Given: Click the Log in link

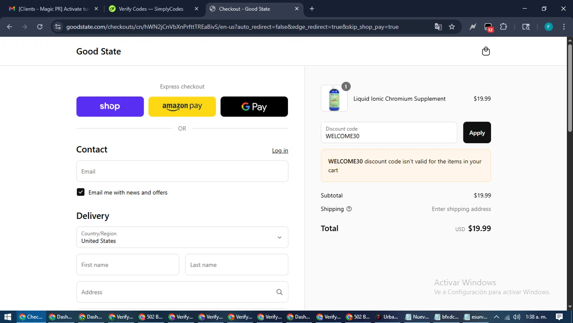Looking at the screenshot, I should 280,151.
